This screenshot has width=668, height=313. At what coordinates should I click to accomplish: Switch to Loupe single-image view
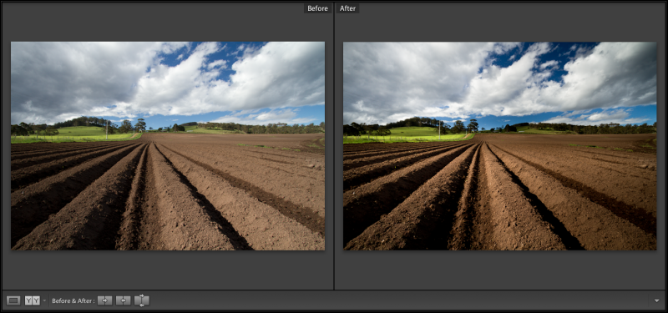click(13, 300)
